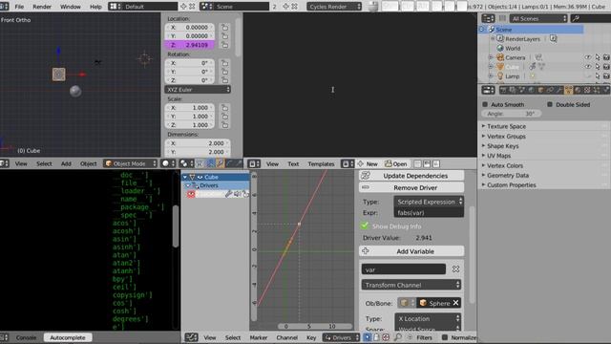Click the red driver channel visibility icon

coord(191,194)
